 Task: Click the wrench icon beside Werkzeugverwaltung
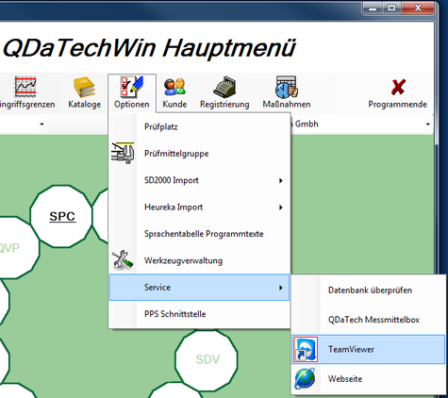(x=123, y=260)
